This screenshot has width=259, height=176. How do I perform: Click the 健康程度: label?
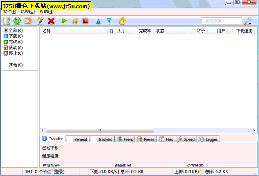point(51,156)
